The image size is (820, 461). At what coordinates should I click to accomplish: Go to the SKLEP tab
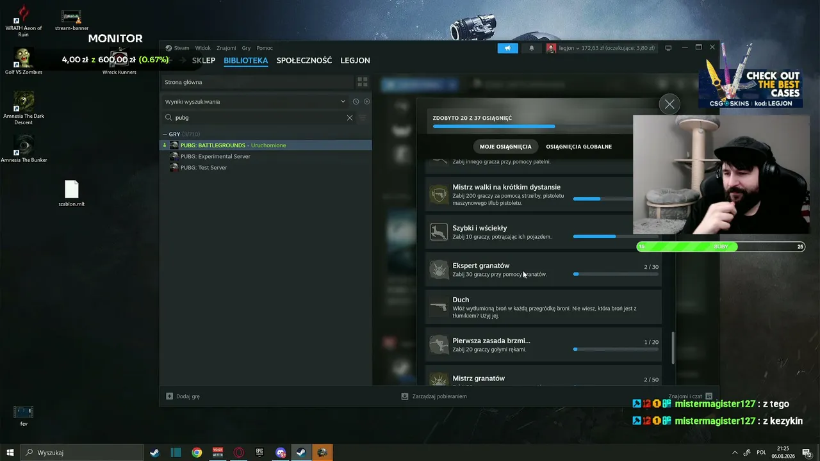pos(204,60)
